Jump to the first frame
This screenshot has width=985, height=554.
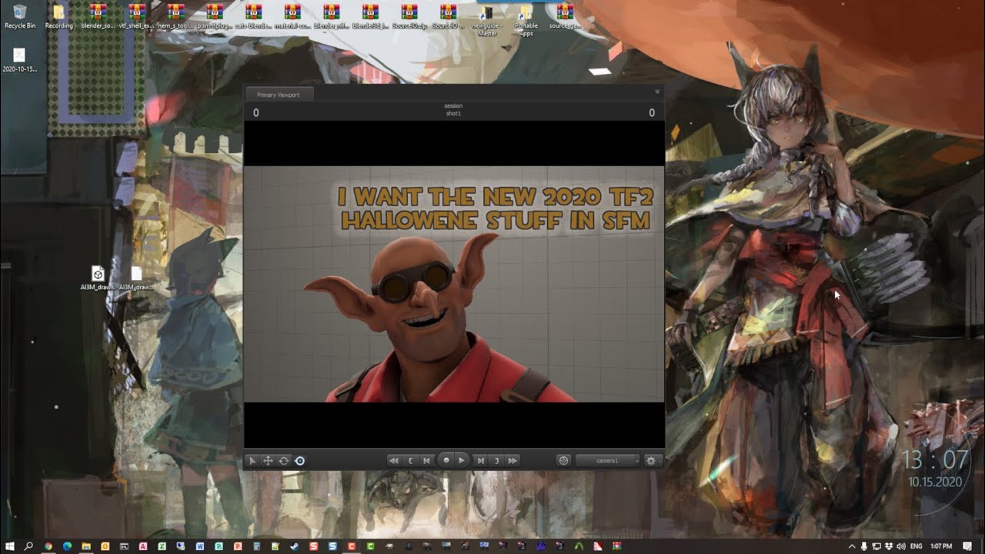coord(394,461)
